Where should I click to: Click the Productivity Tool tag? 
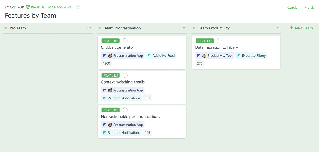coord(215,55)
